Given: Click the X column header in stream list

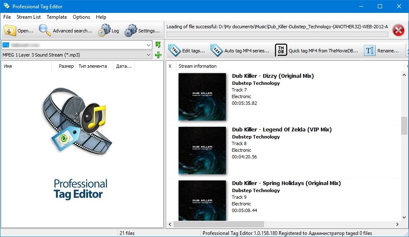Looking at the screenshot, I should click(x=170, y=67).
